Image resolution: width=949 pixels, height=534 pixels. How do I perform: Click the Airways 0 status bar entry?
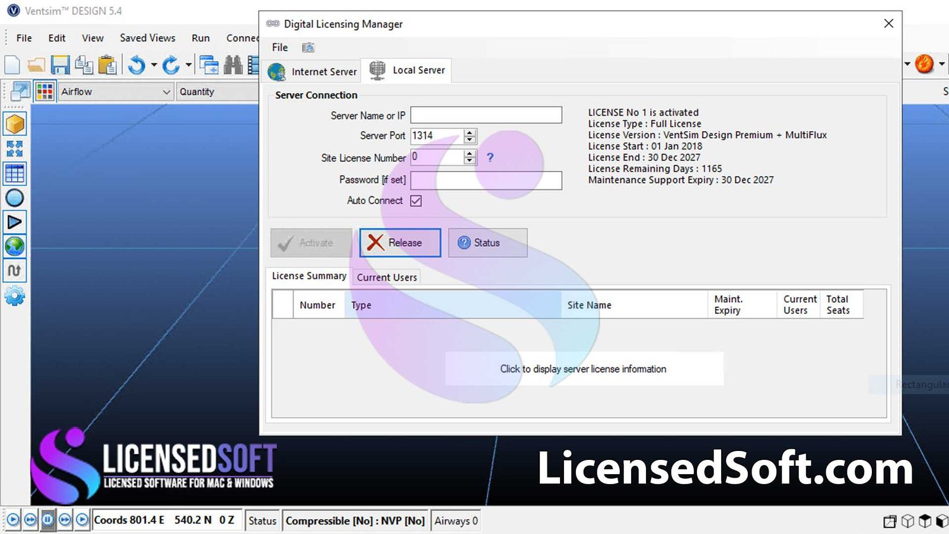[456, 521]
